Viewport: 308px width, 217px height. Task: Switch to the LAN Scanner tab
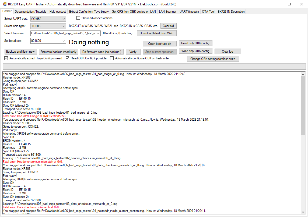click(x=167, y=12)
